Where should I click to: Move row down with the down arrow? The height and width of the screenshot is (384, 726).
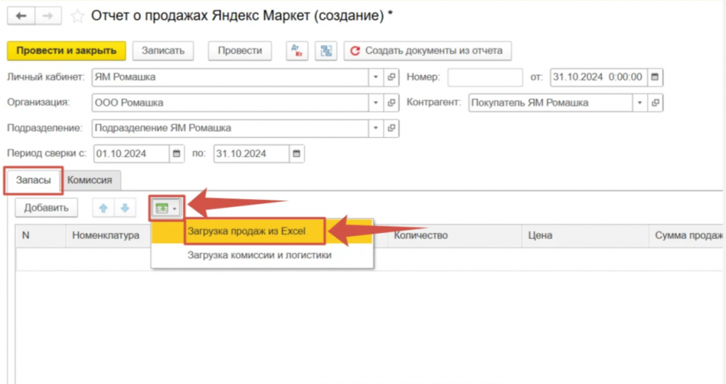tap(123, 208)
